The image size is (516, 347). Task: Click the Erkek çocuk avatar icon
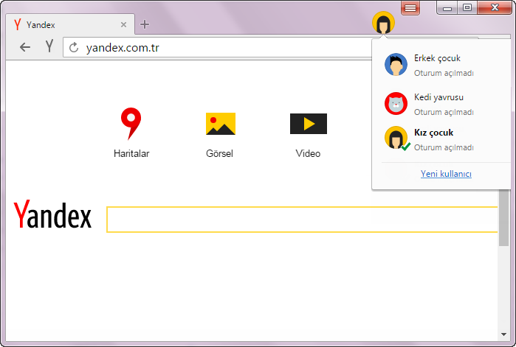pyautogui.click(x=396, y=64)
